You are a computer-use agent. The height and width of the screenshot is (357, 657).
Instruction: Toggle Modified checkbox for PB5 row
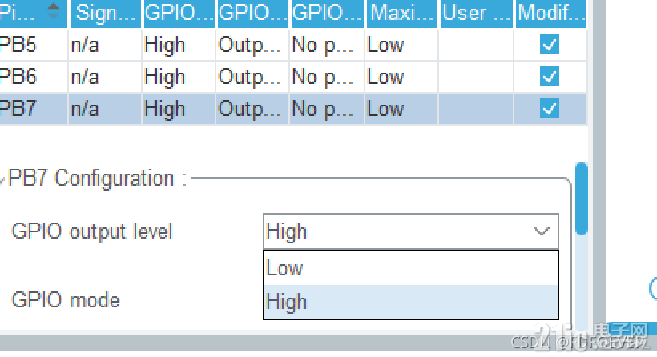pyautogui.click(x=550, y=45)
